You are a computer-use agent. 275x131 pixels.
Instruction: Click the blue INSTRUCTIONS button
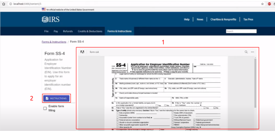tap(56, 98)
